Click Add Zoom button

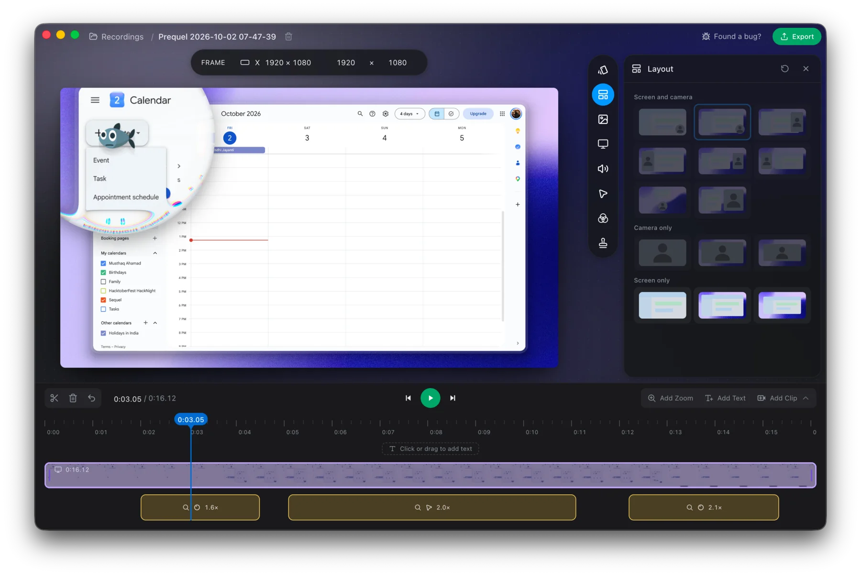(x=671, y=398)
